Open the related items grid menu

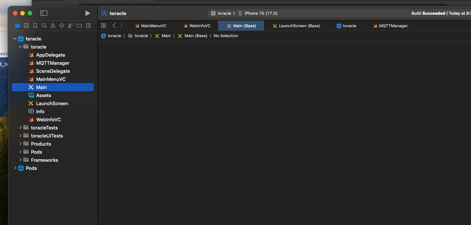point(103,26)
